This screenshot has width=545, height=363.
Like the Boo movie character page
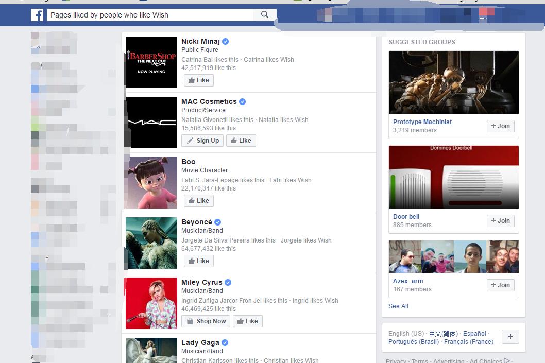198,200
